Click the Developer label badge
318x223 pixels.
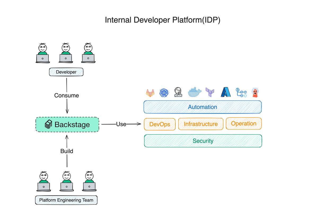66,72
